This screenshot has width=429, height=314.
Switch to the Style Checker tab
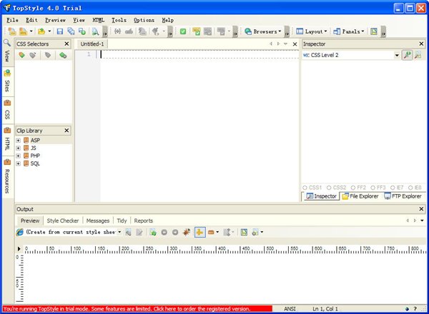(x=63, y=221)
